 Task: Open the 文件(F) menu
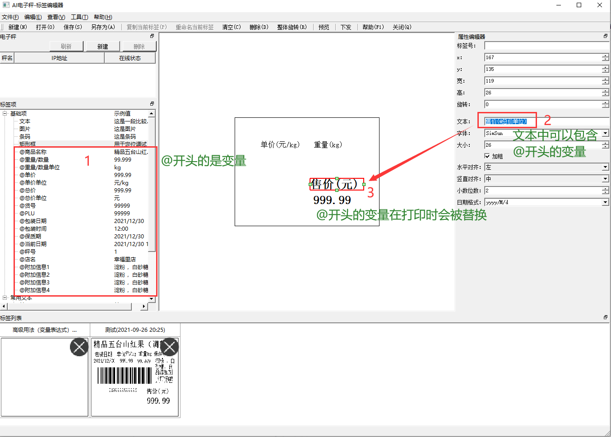tap(10, 17)
